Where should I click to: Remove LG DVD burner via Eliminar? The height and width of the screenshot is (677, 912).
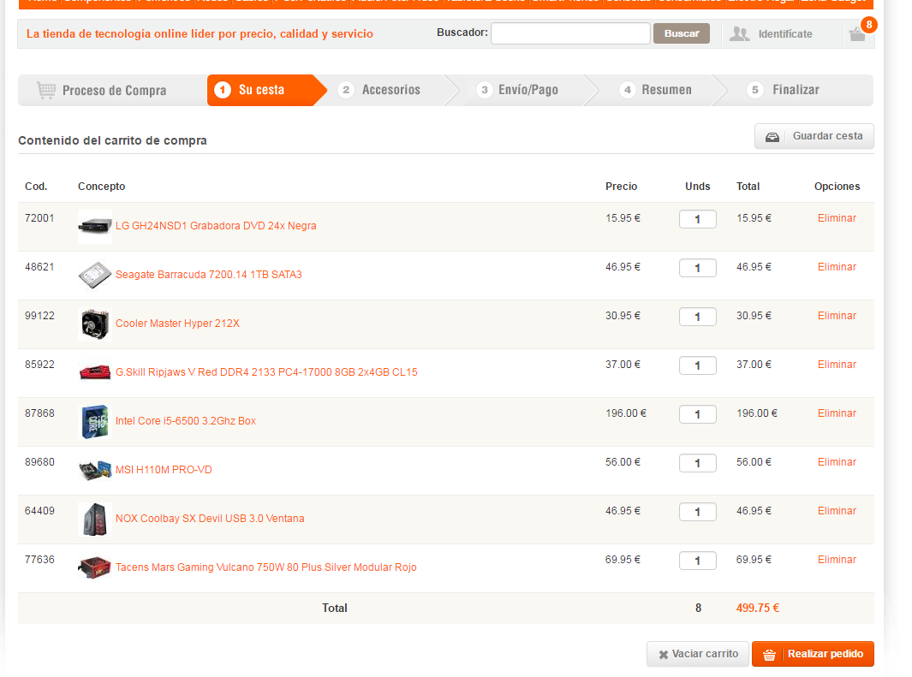click(837, 218)
